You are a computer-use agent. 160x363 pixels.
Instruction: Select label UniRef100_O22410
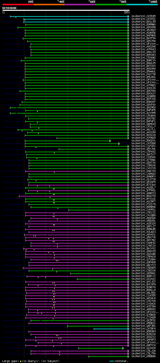[x=143, y=279]
